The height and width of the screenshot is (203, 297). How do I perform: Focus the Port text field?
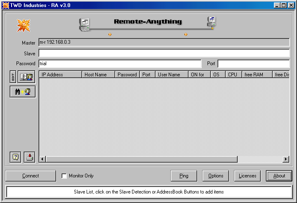[x=253, y=64]
